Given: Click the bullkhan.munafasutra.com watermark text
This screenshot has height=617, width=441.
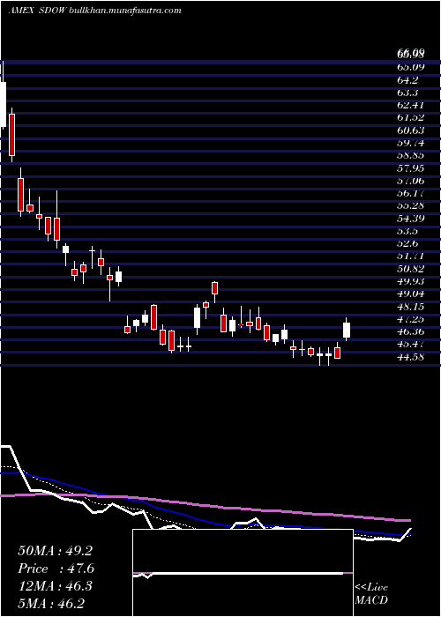Looking at the screenshot, I should point(125,11).
